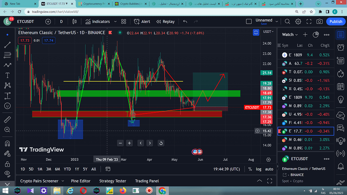The image size is (347, 195).
Task: Toggle the percent scale option
Action: point(250,169)
